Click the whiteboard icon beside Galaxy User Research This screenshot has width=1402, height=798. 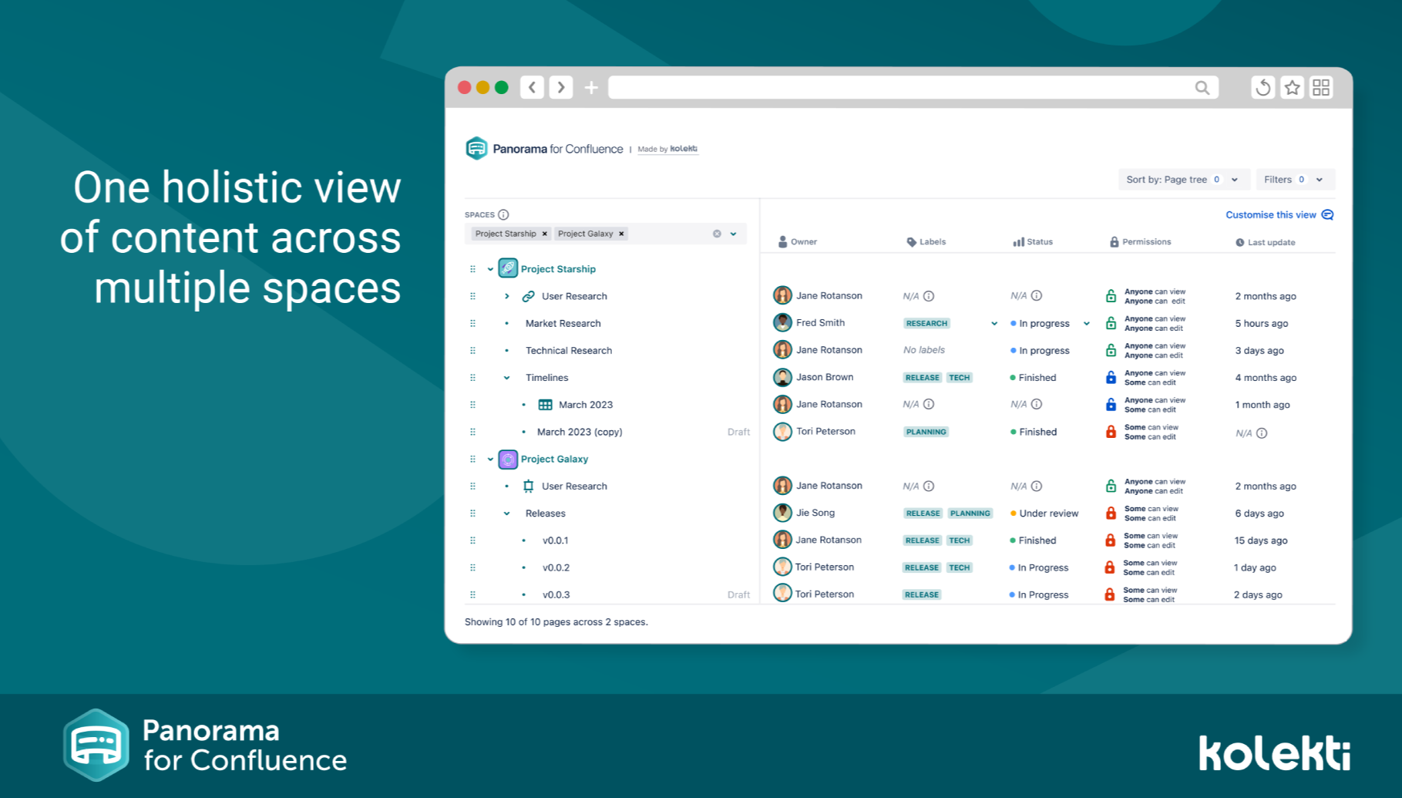[529, 487]
